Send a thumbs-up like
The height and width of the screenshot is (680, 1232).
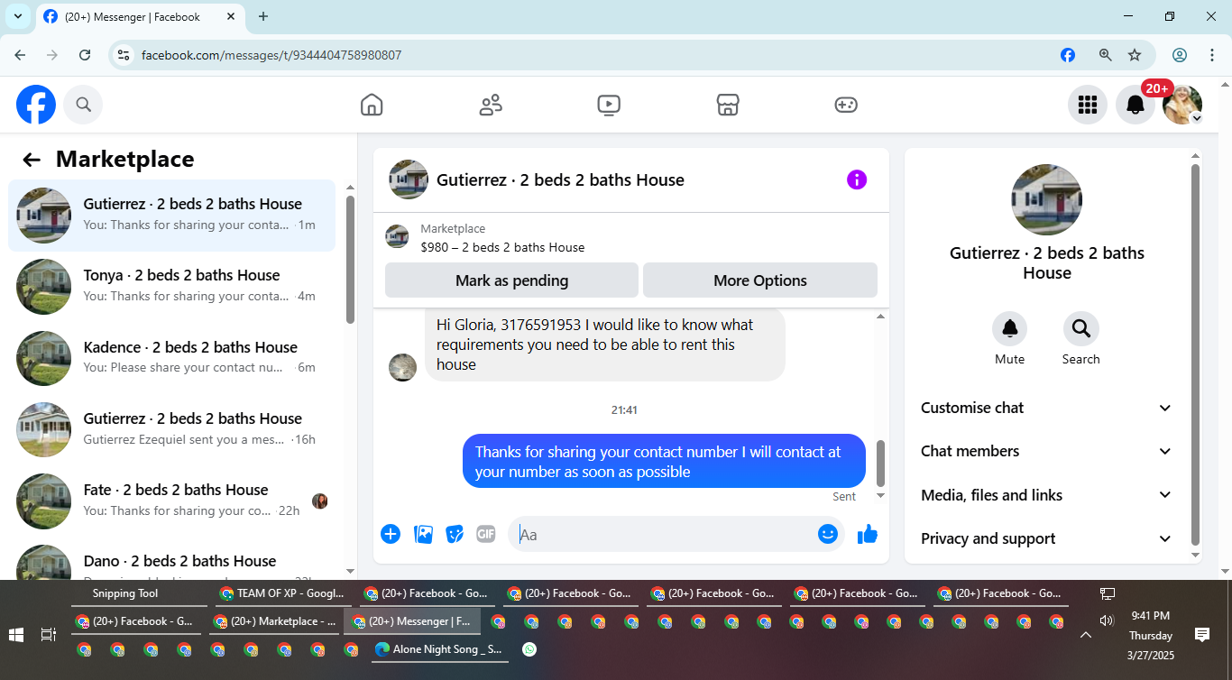point(868,534)
